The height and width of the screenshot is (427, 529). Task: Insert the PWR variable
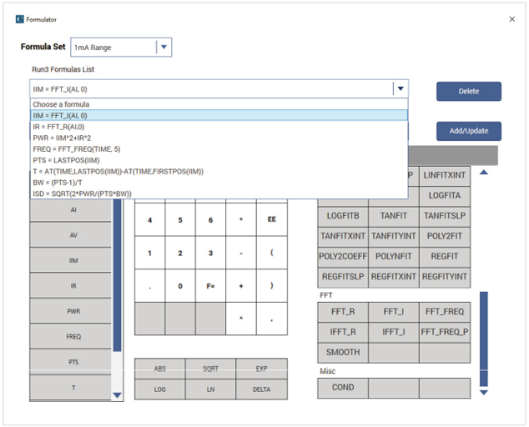71,311
